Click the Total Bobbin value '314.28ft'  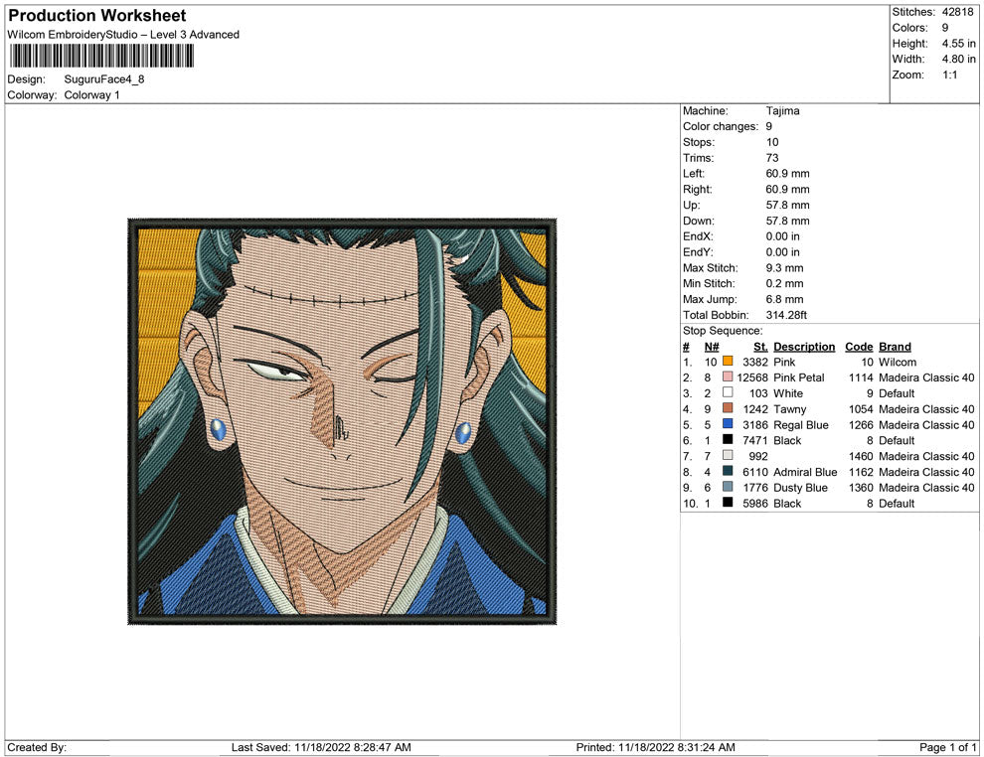[786, 315]
